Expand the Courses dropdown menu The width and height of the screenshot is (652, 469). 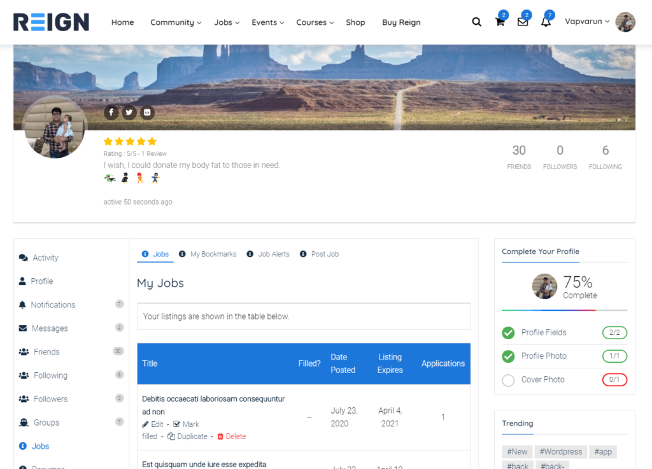[315, 22]
